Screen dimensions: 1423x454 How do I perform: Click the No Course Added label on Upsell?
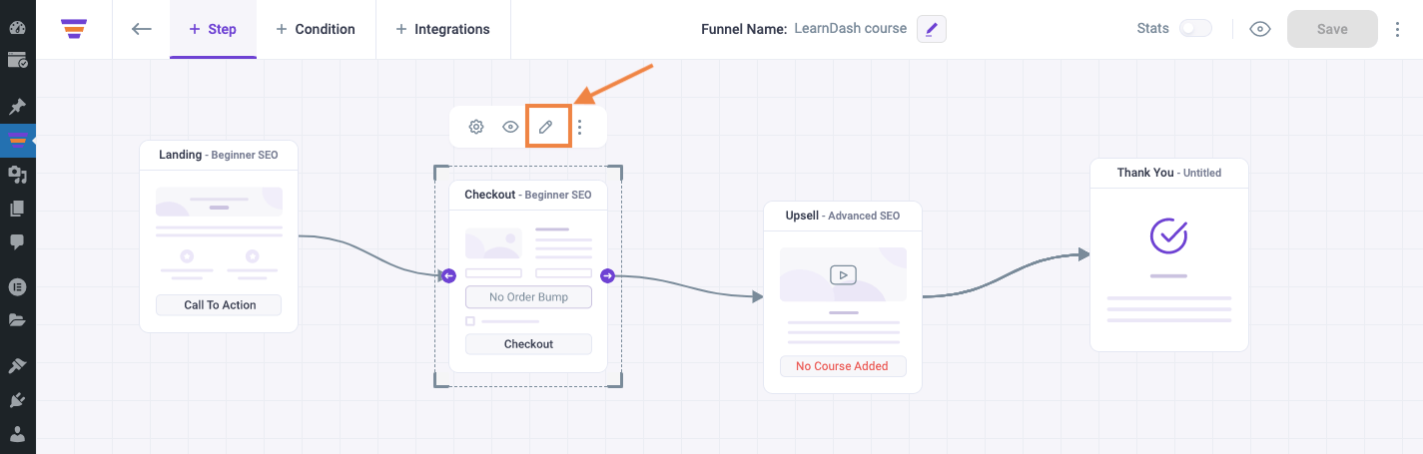pos(842,366)
